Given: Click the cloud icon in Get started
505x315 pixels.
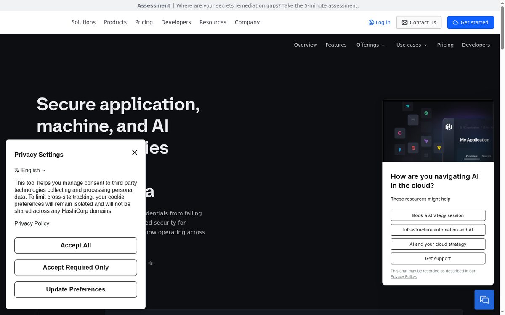Looking at the screenshot, I should 455,23.
